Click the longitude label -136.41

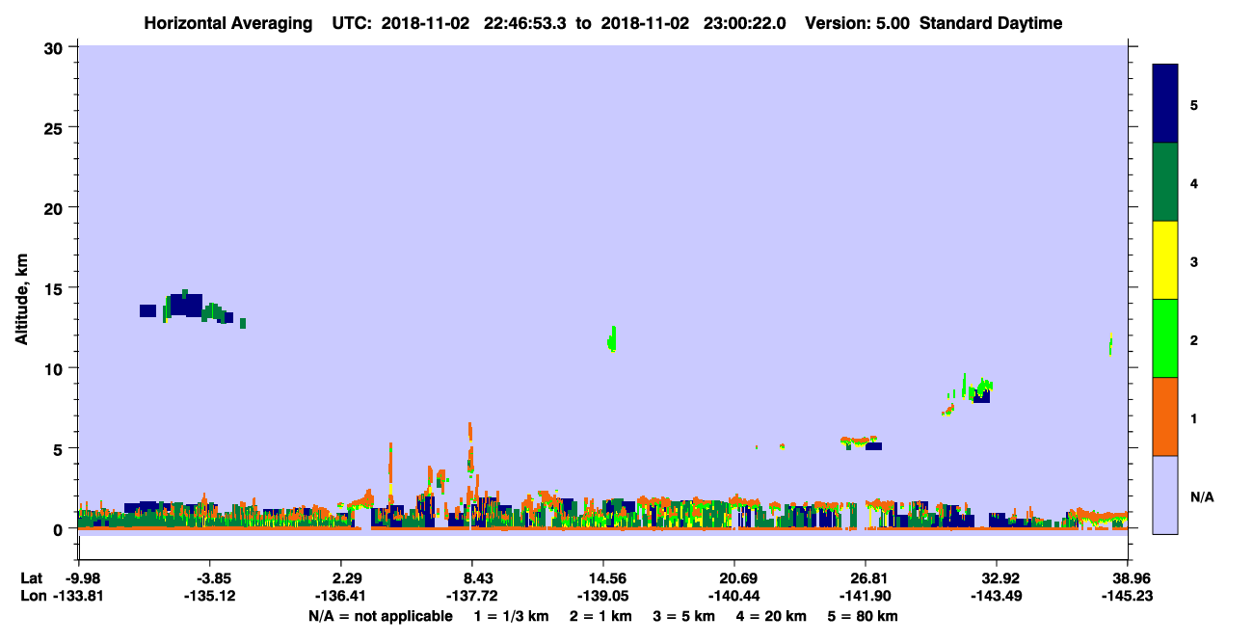(341, 597)
